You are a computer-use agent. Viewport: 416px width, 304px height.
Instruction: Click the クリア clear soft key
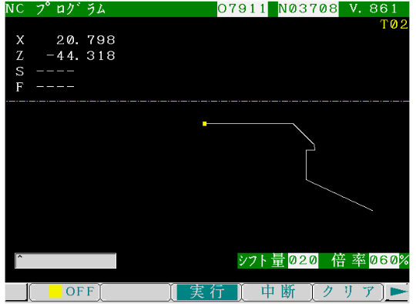[x=348, y=292]
